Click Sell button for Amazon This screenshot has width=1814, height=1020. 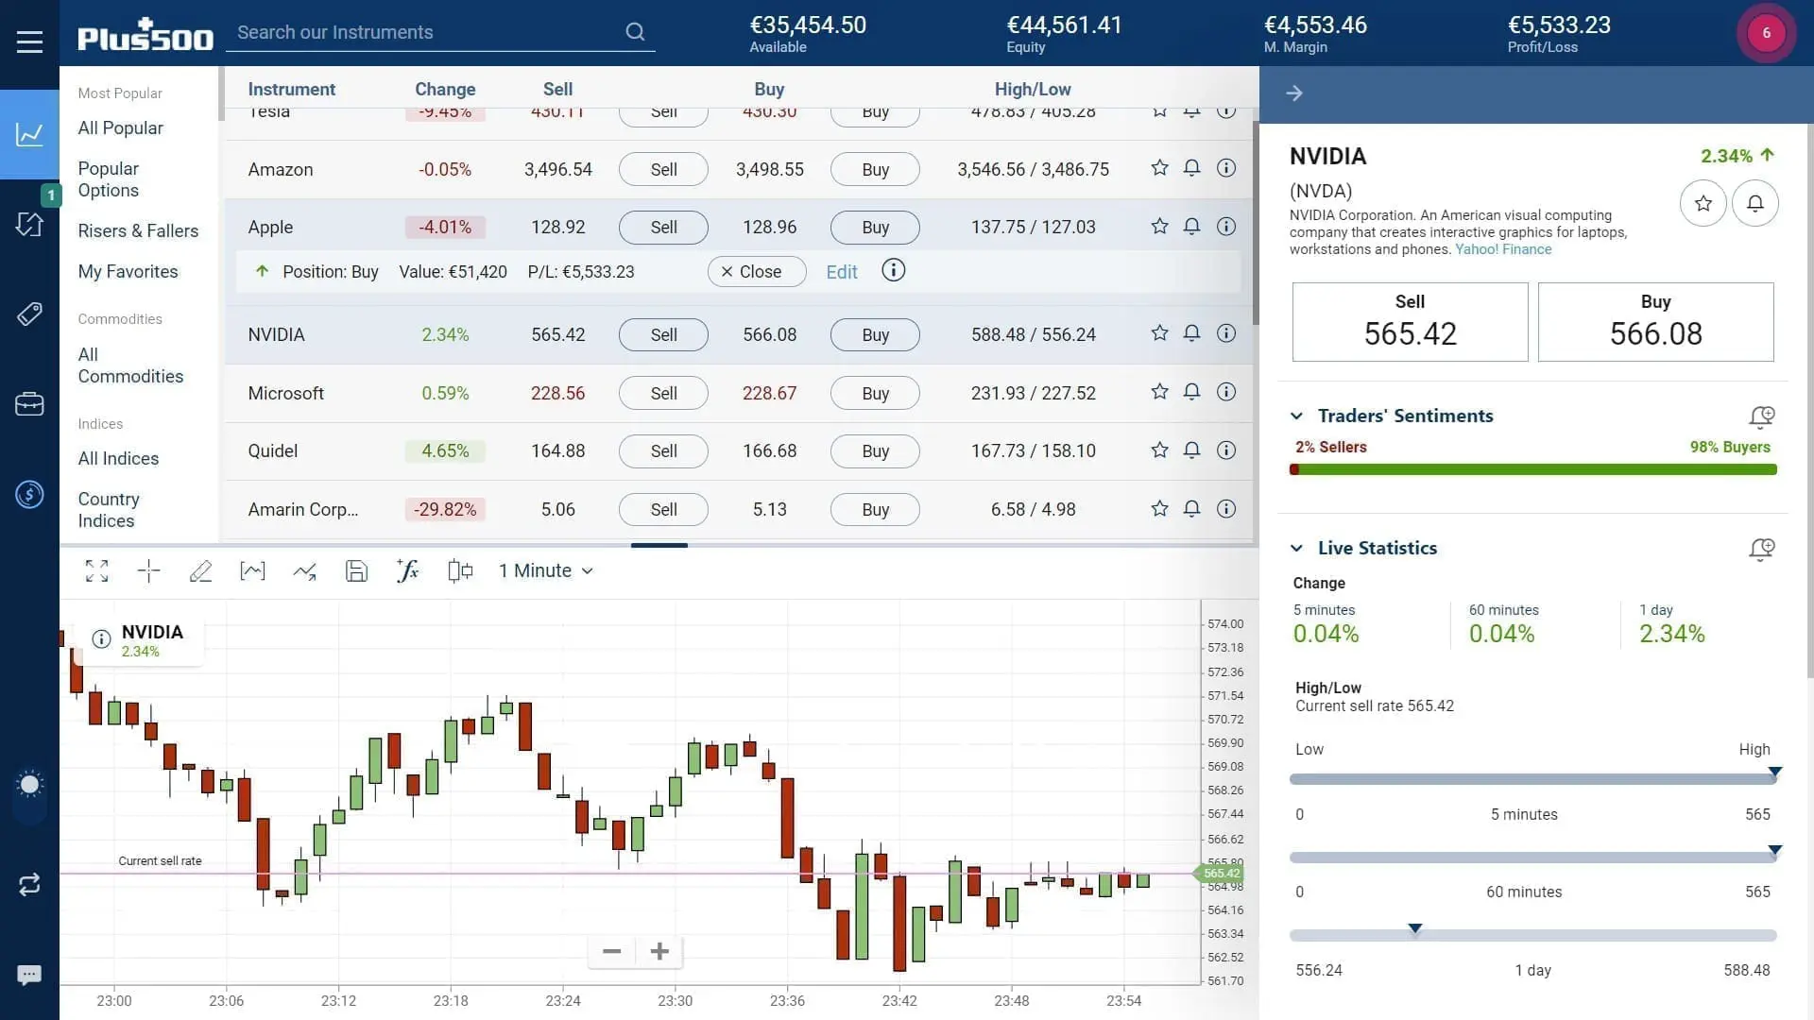click(663, 169)
